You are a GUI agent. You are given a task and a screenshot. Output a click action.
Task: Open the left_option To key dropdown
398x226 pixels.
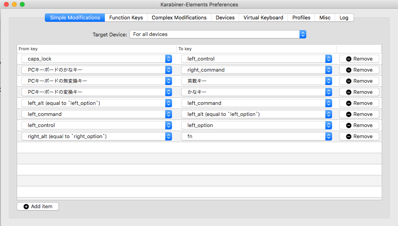point(257,125)
